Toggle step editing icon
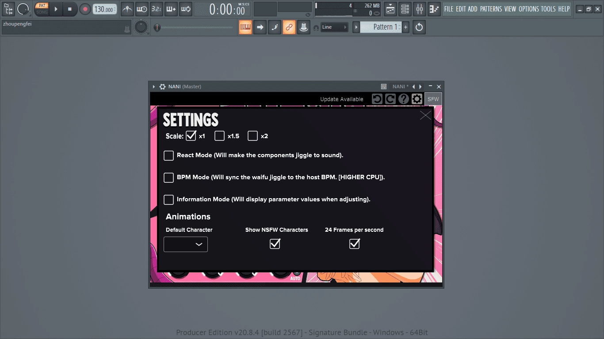604x339 pixels. pos(275,27)
